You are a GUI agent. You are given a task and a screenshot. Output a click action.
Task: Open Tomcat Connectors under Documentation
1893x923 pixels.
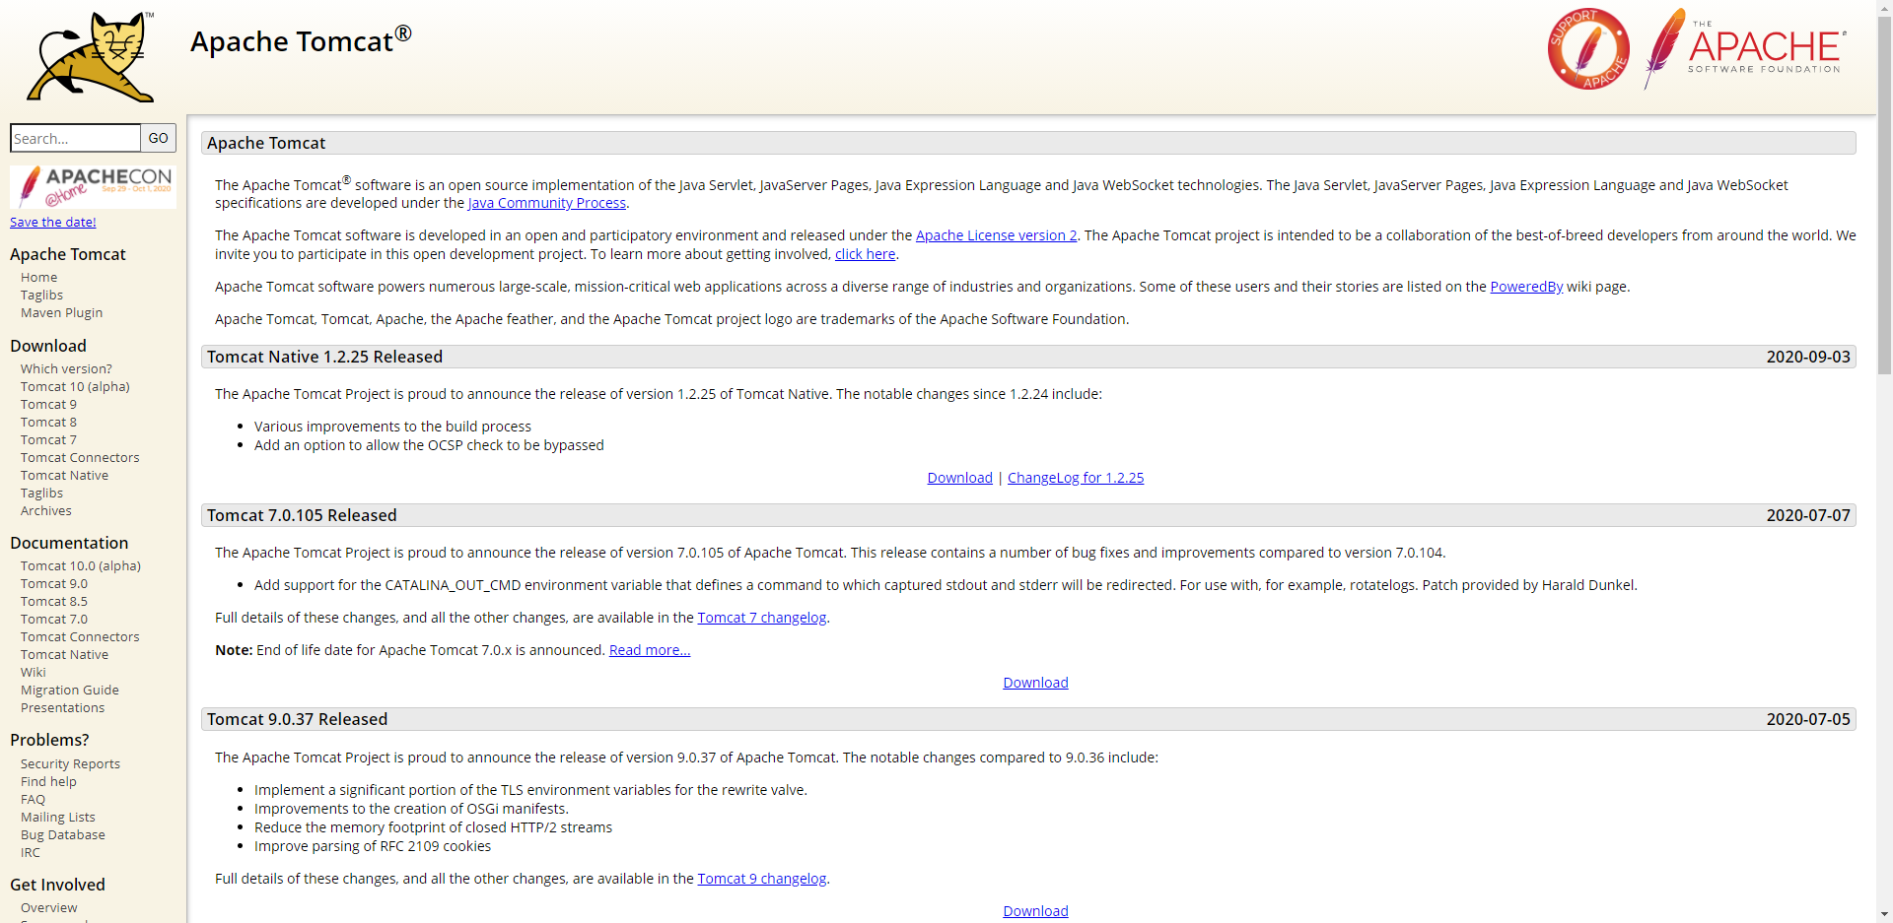click(x=80, y=637)
